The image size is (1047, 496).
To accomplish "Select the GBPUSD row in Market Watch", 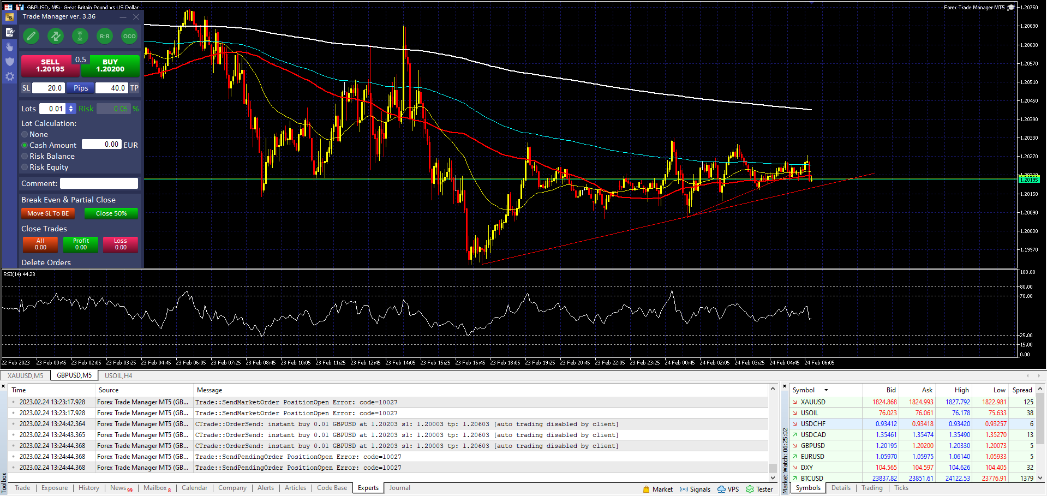I will click(x=912, y=446).
